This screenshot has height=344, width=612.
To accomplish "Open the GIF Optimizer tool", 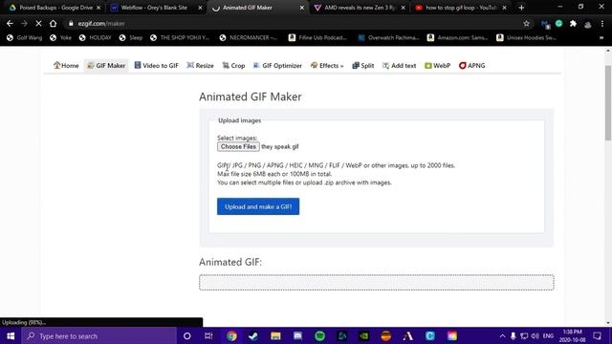I will 277,66.
